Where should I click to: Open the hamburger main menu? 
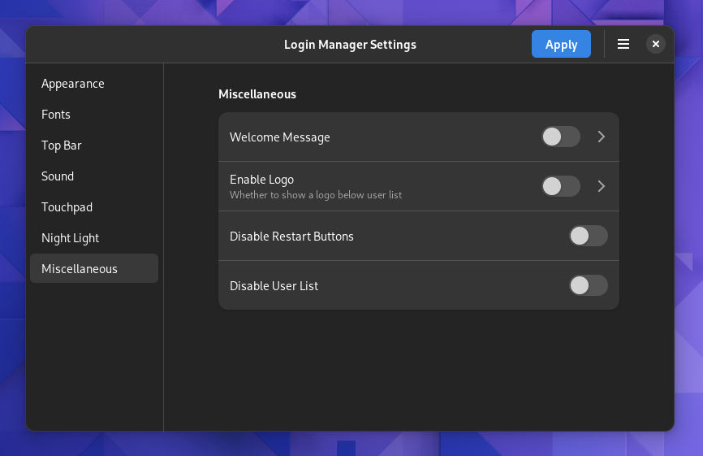click(x=623, y=44)
